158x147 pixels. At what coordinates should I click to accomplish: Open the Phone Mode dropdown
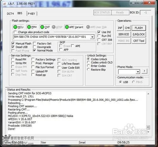click(x=138, y=72)
